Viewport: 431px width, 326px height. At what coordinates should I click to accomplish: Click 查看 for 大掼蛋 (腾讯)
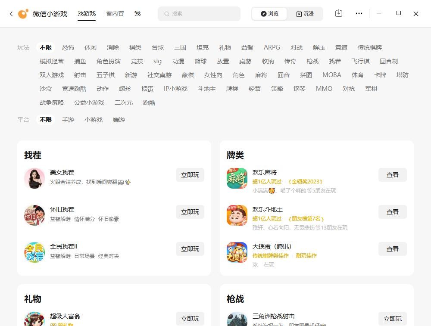pos(393,249)
